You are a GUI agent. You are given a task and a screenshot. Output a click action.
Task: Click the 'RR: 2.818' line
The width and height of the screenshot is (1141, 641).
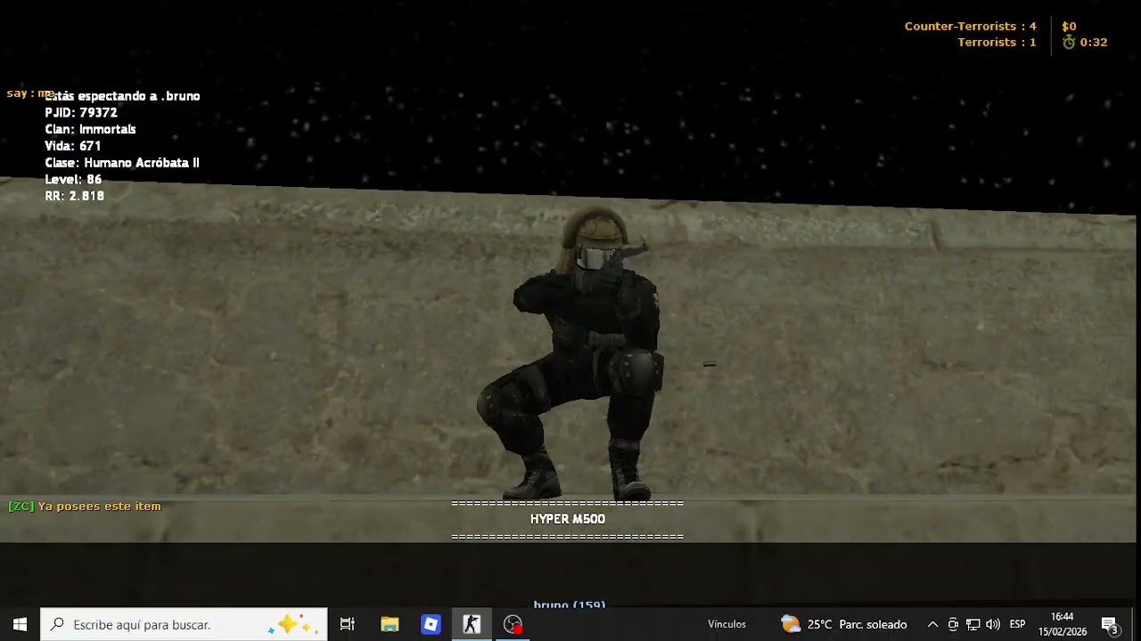(74, 196)
